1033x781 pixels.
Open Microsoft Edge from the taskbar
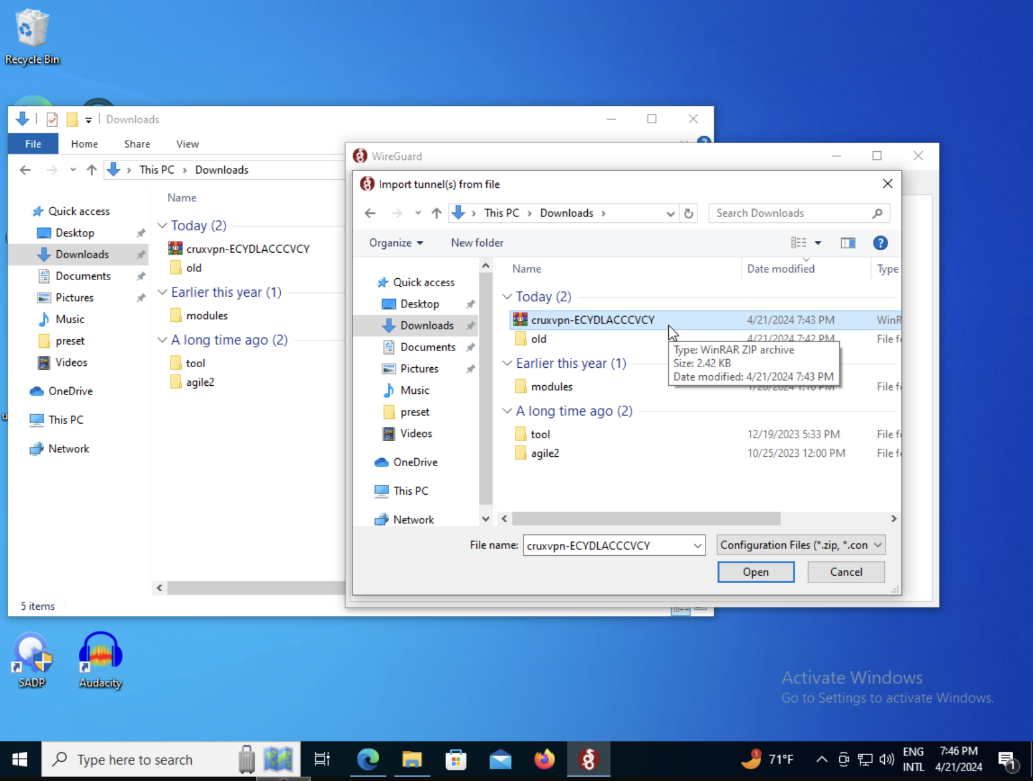tap(368, 759)
